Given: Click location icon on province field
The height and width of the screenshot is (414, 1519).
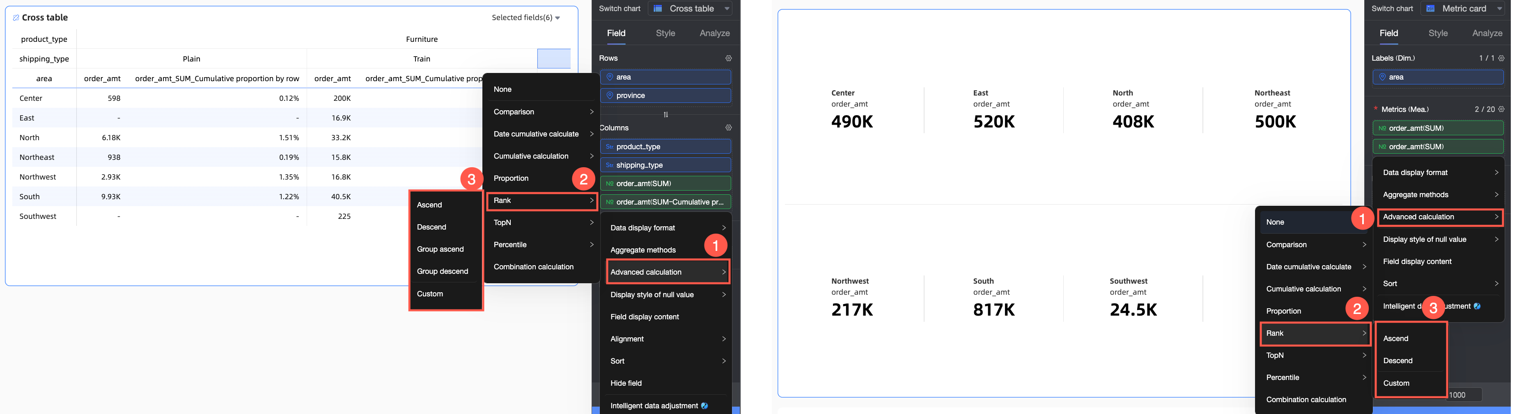Looking at the screenshot, I should (x=610, y=96).
